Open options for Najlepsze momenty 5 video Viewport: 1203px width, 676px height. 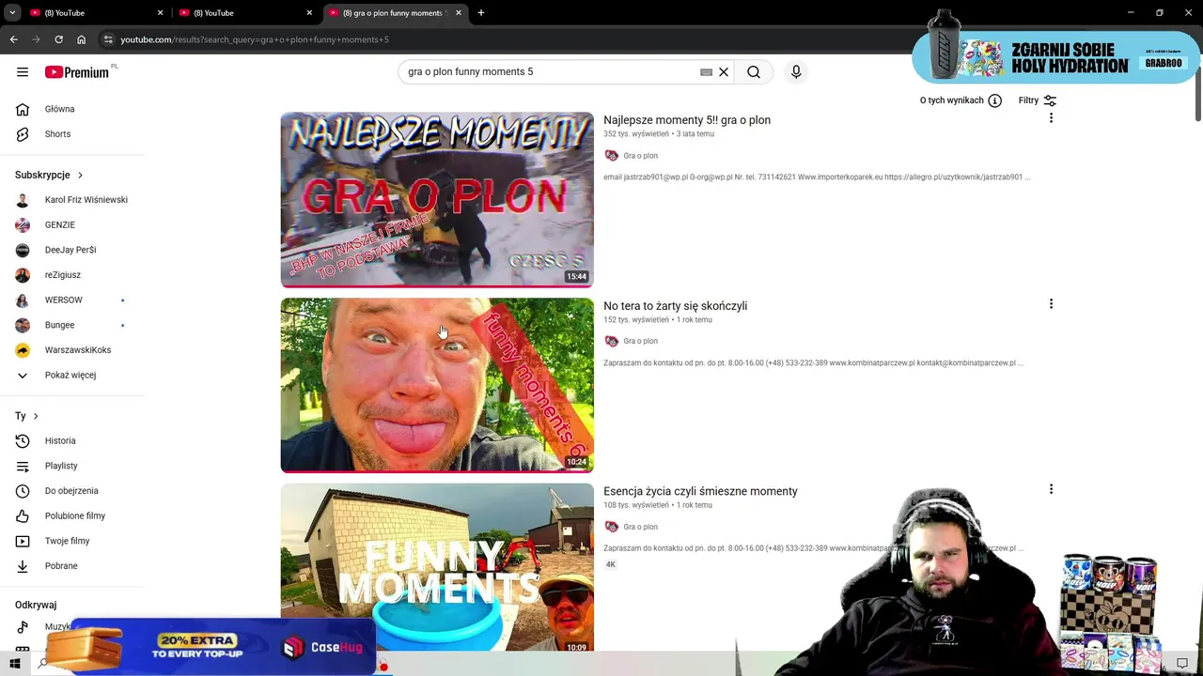pyautogui.click(x=1051, y=118)
